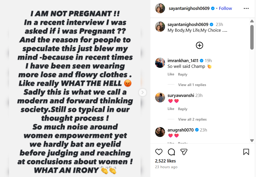Share the post via paper plane icon
This screenshot has height=177, width=256.
(184, 152)
